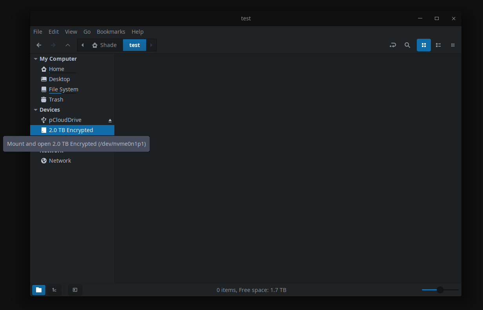The height and width of the screenshot is (310, 483).
Task: Collapse the Devices section
Action: coord(35,110)
